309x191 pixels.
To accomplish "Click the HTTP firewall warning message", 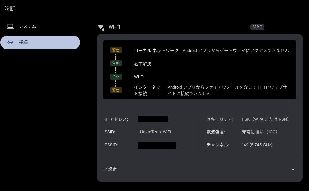I will tap(227, 90).
